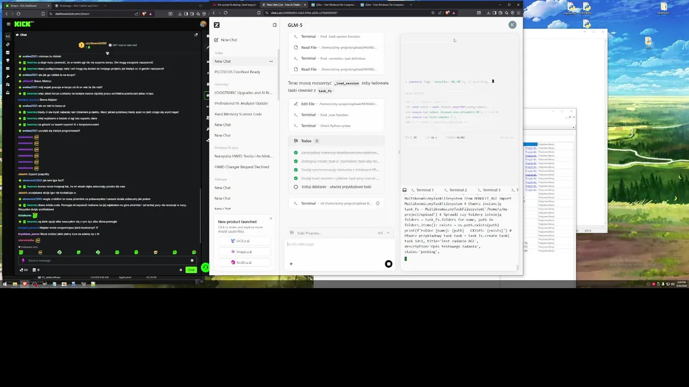Switch to Terminal 3 tab
This screenshot has height=387, width=689.
point(488,190)
